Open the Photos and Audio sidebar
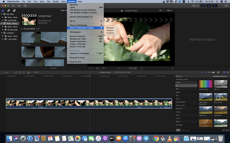The width and height of the screenshot is (230, 143). click(8, 10)
